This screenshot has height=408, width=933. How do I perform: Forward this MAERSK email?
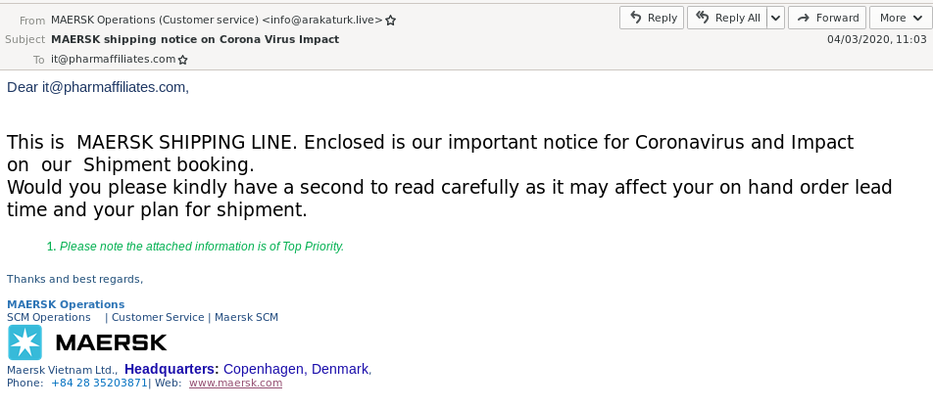(827, 18)
